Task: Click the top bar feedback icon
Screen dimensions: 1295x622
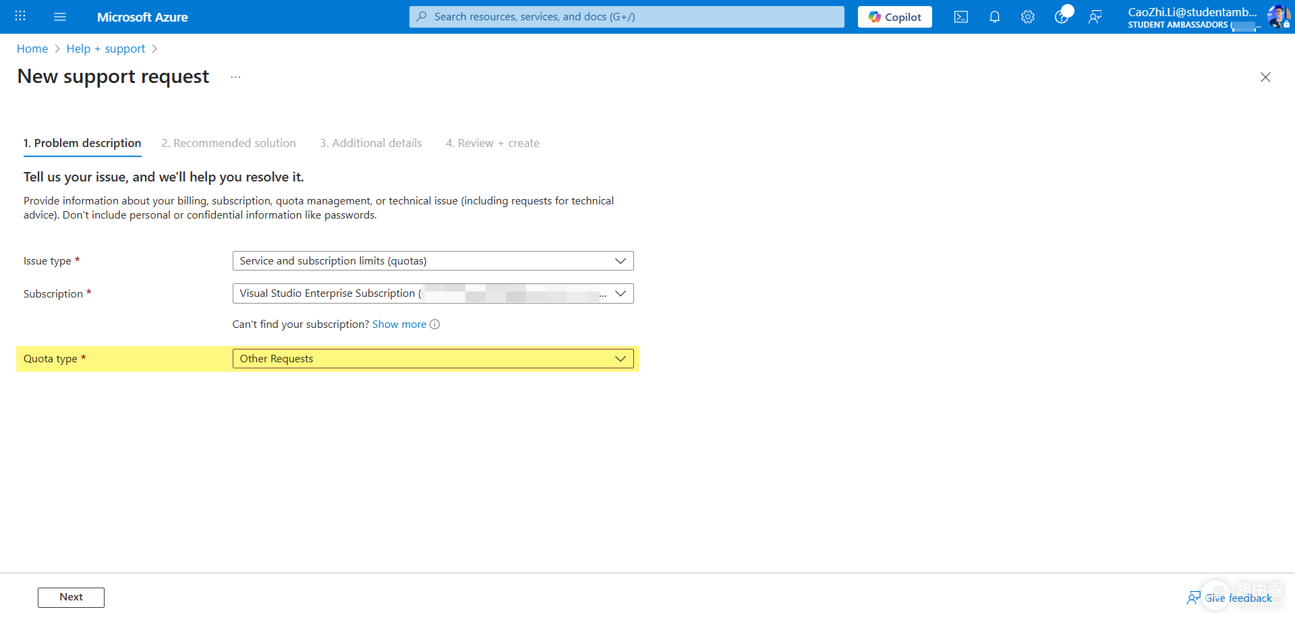Action: [x=1095, y=17]
